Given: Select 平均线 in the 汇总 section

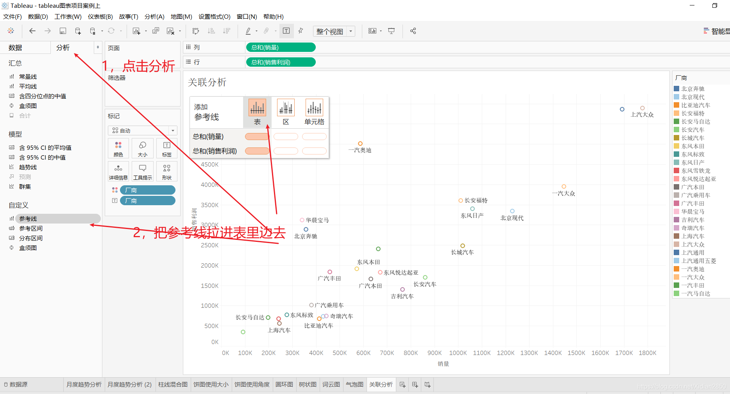Looking at the screenshot, I should [x=28, y=86].
